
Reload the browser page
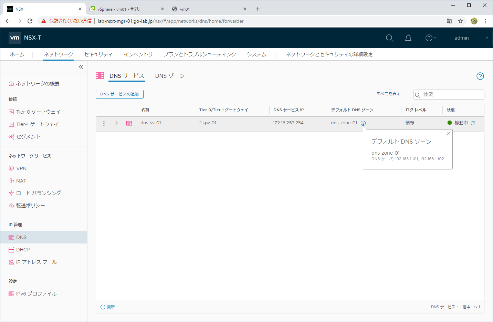coord(30,21)
